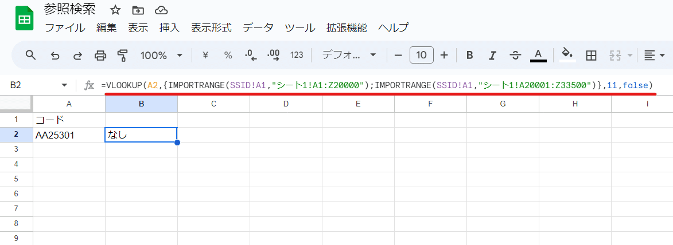Click the undo arrow icon
The width and height of the screenshot is (673, 245).
click(55, 55)
